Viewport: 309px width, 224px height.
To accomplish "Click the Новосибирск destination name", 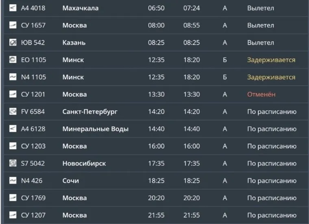I will 84,163.
